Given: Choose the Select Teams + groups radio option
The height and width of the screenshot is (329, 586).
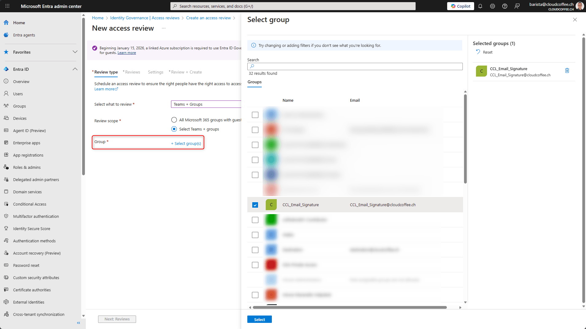Looking at the screenshot, I should (x=174, y=129).
